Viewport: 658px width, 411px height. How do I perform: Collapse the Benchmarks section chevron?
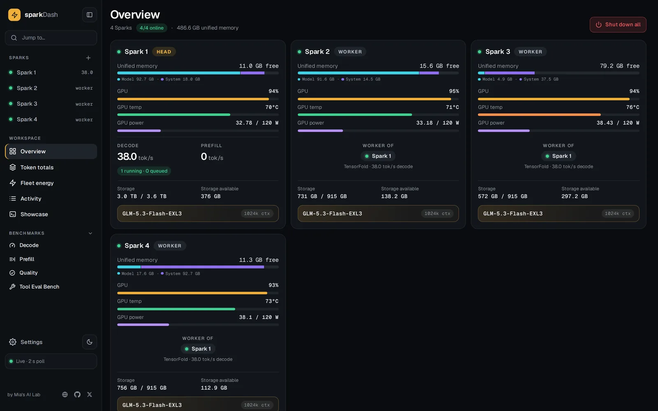click(x=90, y=233)
